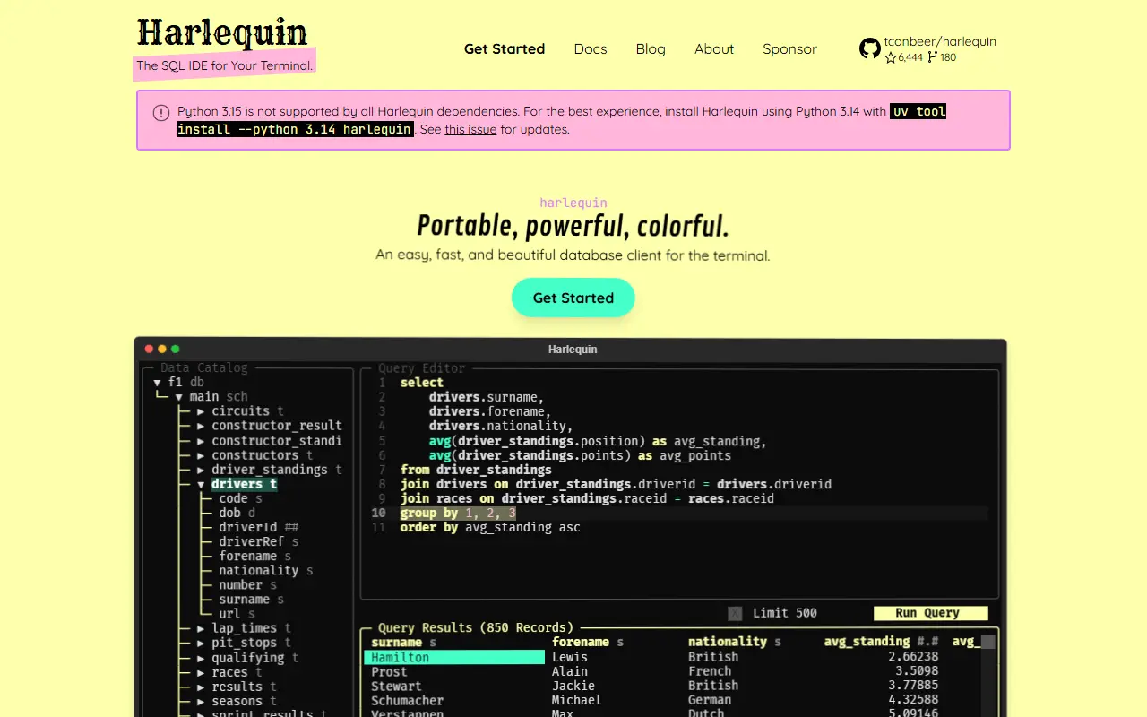Follow the 'this issue' link
Viewport: 1147px width, 717px height.
[470, 129]
